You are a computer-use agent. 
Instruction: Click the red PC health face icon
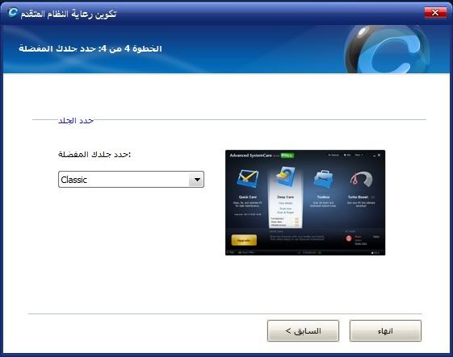(x=349, y=239)
